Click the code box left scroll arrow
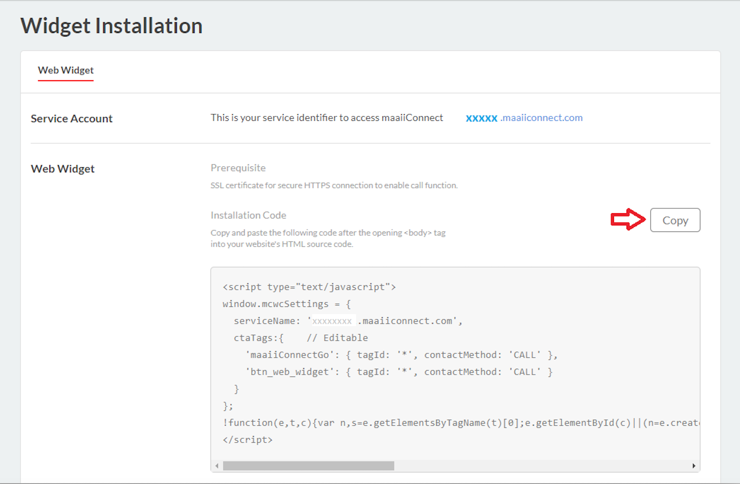740x484 pixels. pyautogui.click(x=217, y=466)
